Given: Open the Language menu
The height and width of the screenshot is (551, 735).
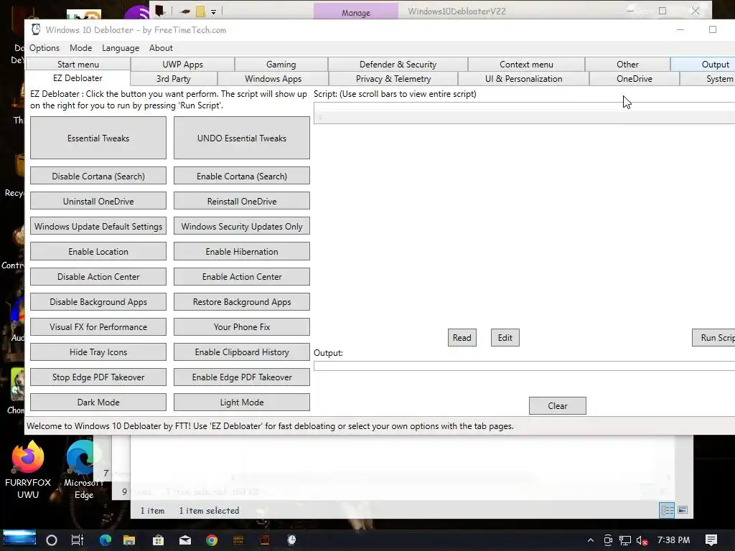Looking at the screenshot, I should (x=121, y=48).
